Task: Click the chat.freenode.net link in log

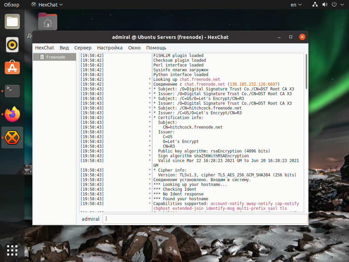Action: (x=200, y=79)
